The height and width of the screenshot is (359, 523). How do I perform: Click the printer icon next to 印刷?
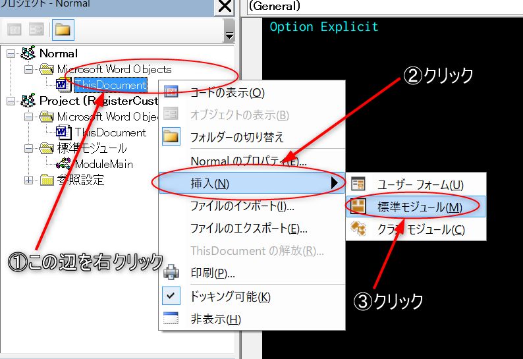171,272
